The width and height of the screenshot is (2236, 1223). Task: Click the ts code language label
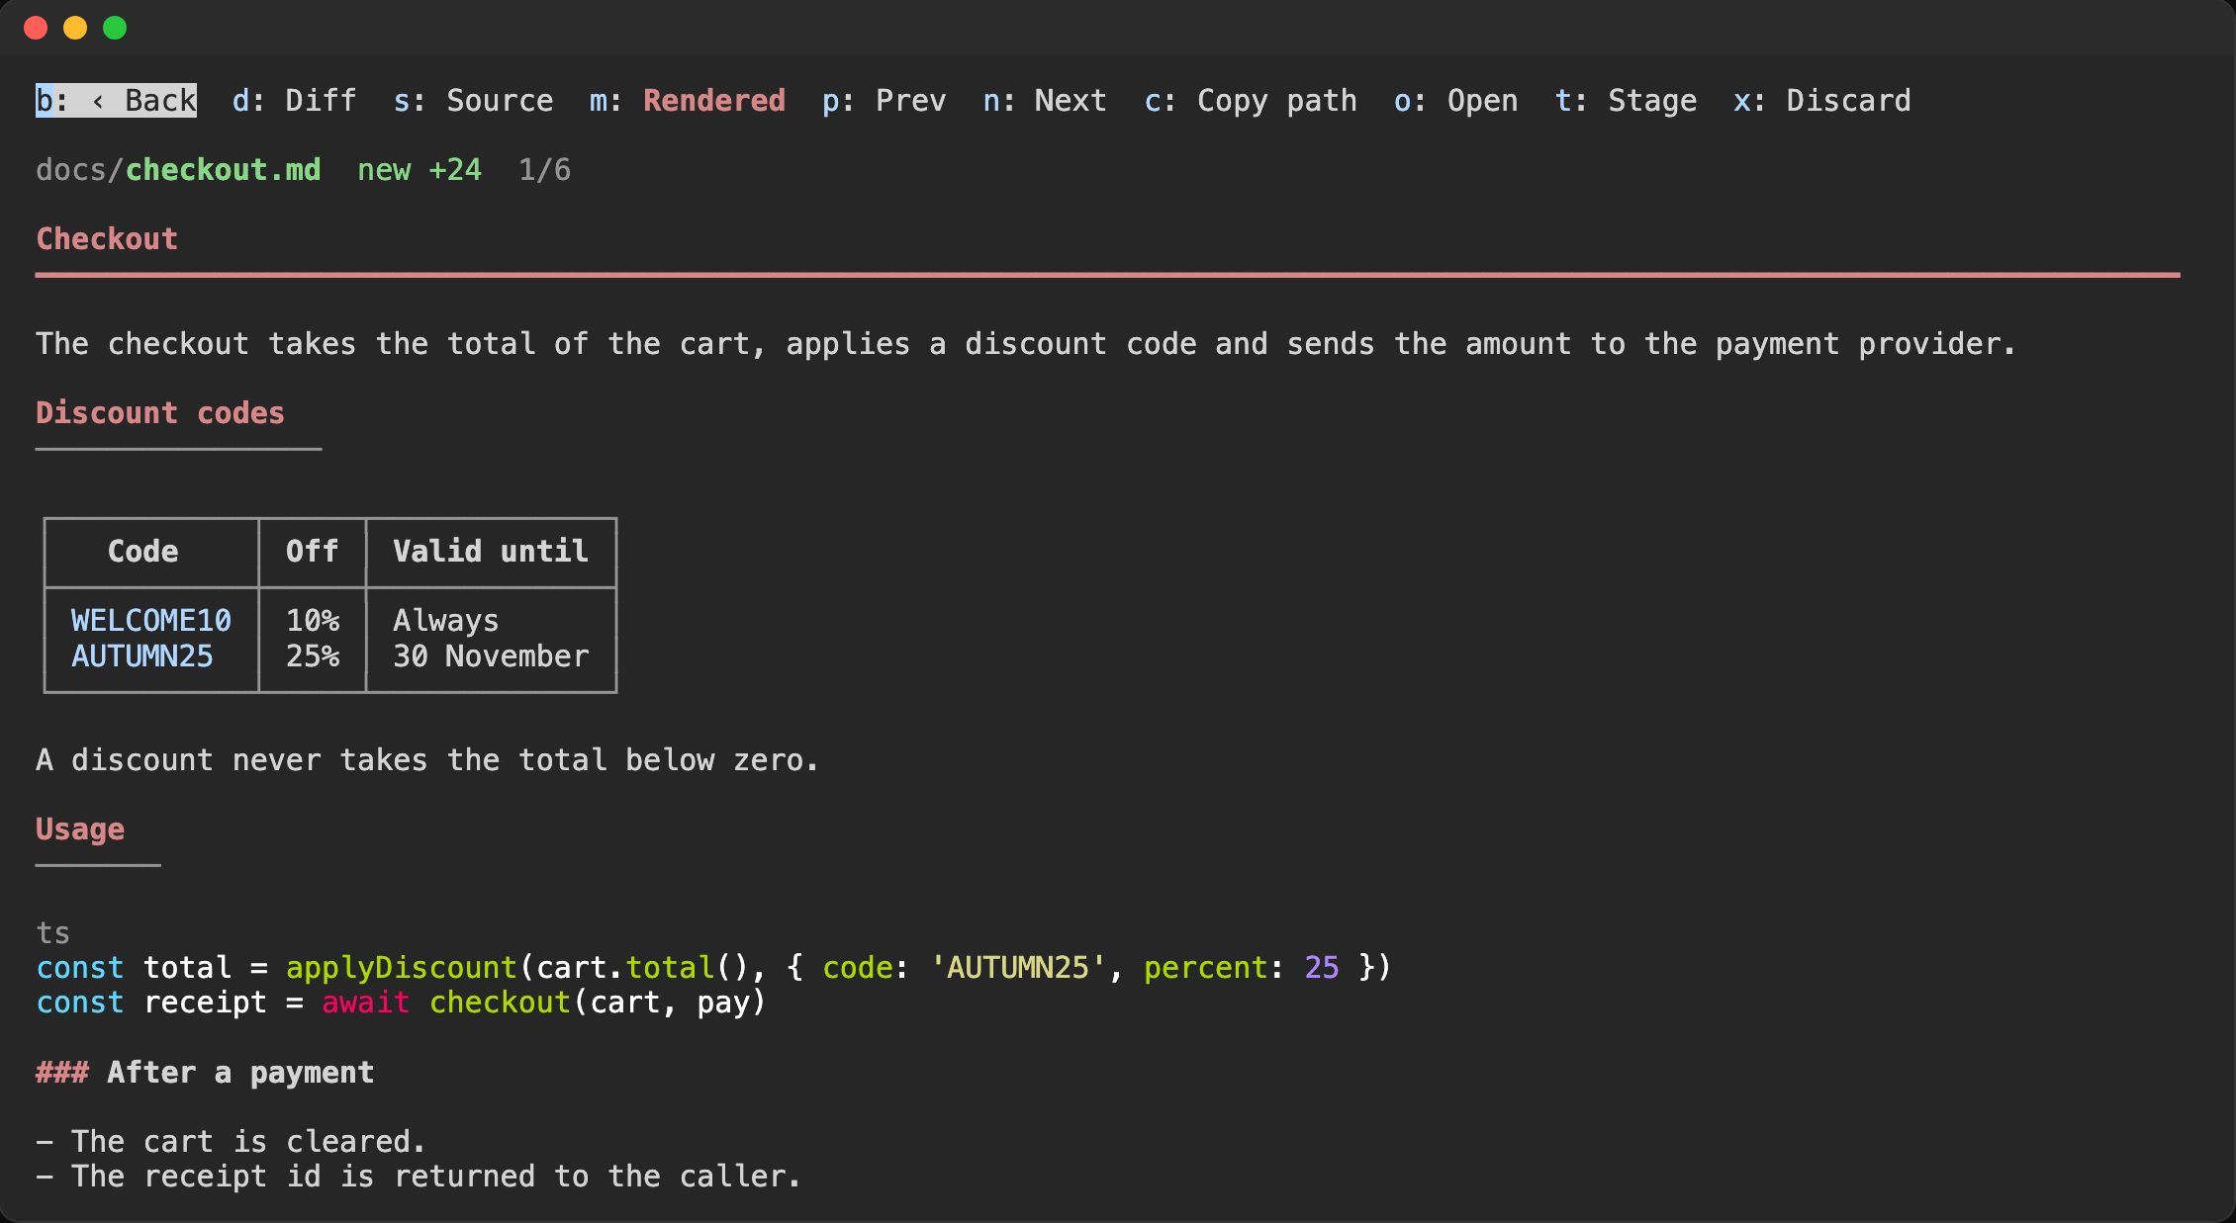click(53, 933)
